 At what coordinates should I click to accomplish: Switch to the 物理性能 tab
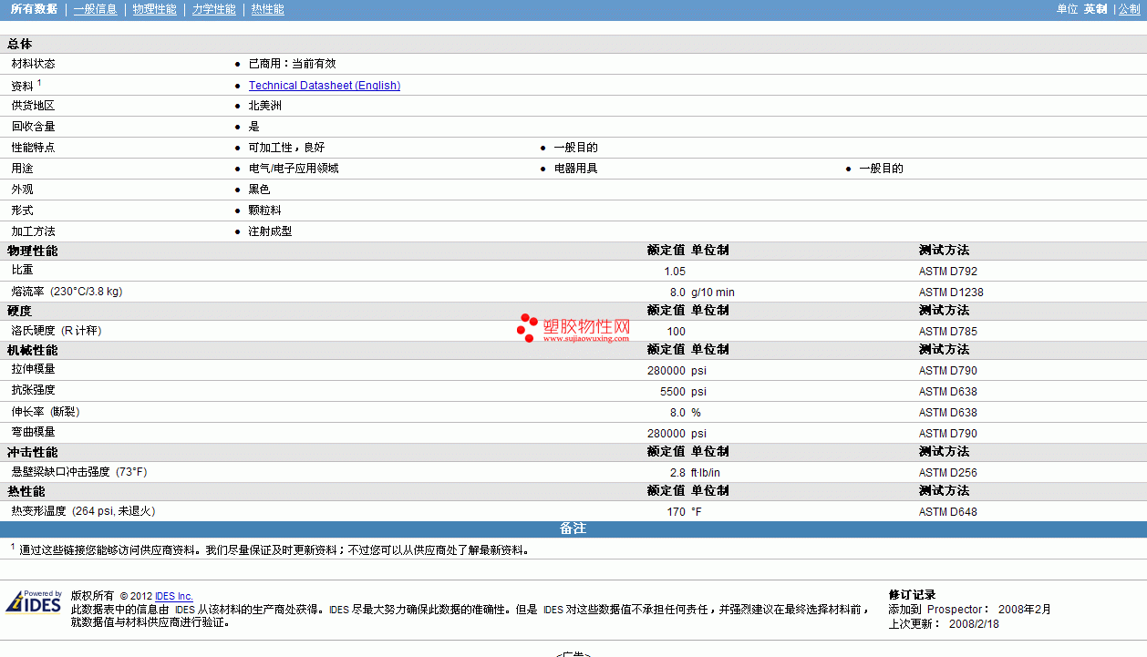(x=154, y=9)
